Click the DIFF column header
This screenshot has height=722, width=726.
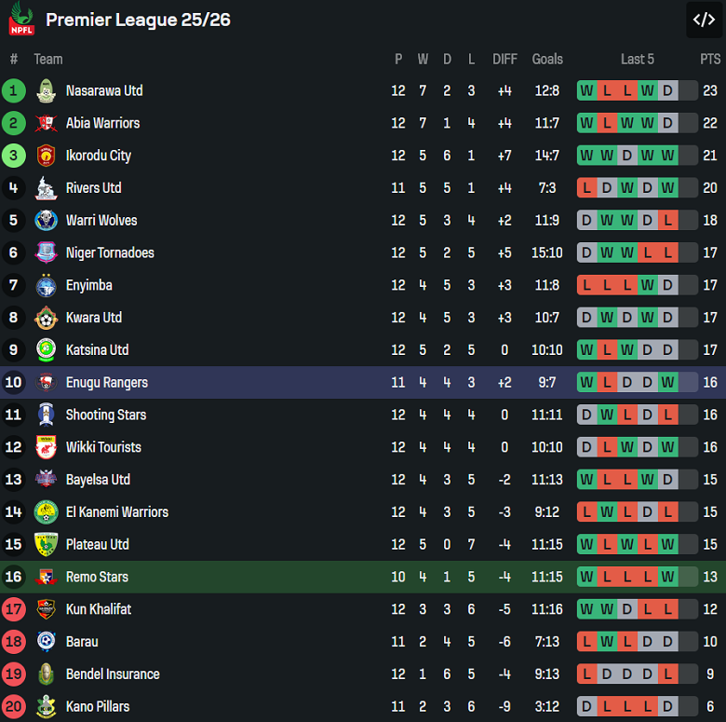[504, 59]
